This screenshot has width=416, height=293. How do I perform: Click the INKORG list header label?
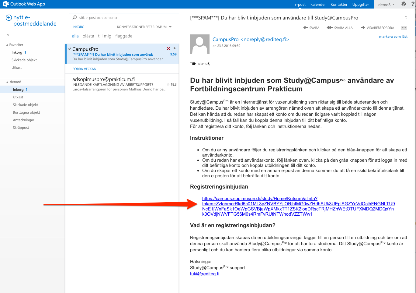coord(78,27)
